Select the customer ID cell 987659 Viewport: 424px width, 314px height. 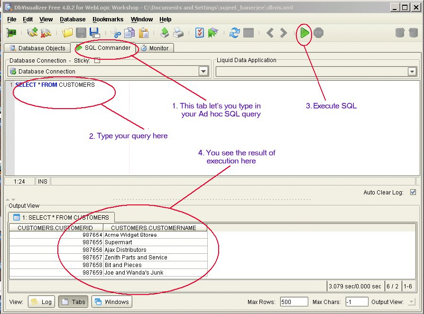pos(56,273)
